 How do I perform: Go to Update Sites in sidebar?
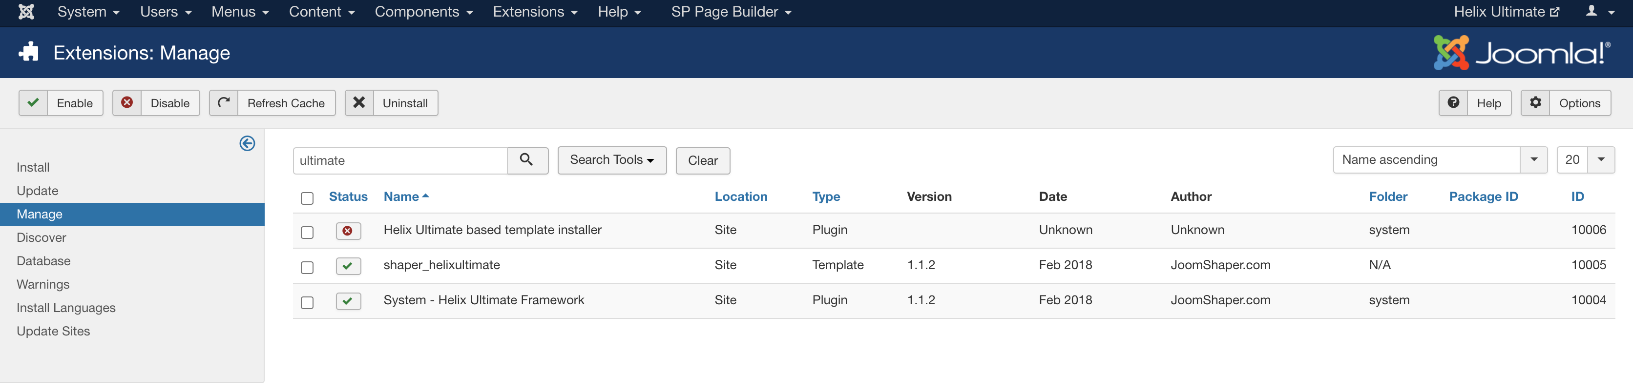53,331
